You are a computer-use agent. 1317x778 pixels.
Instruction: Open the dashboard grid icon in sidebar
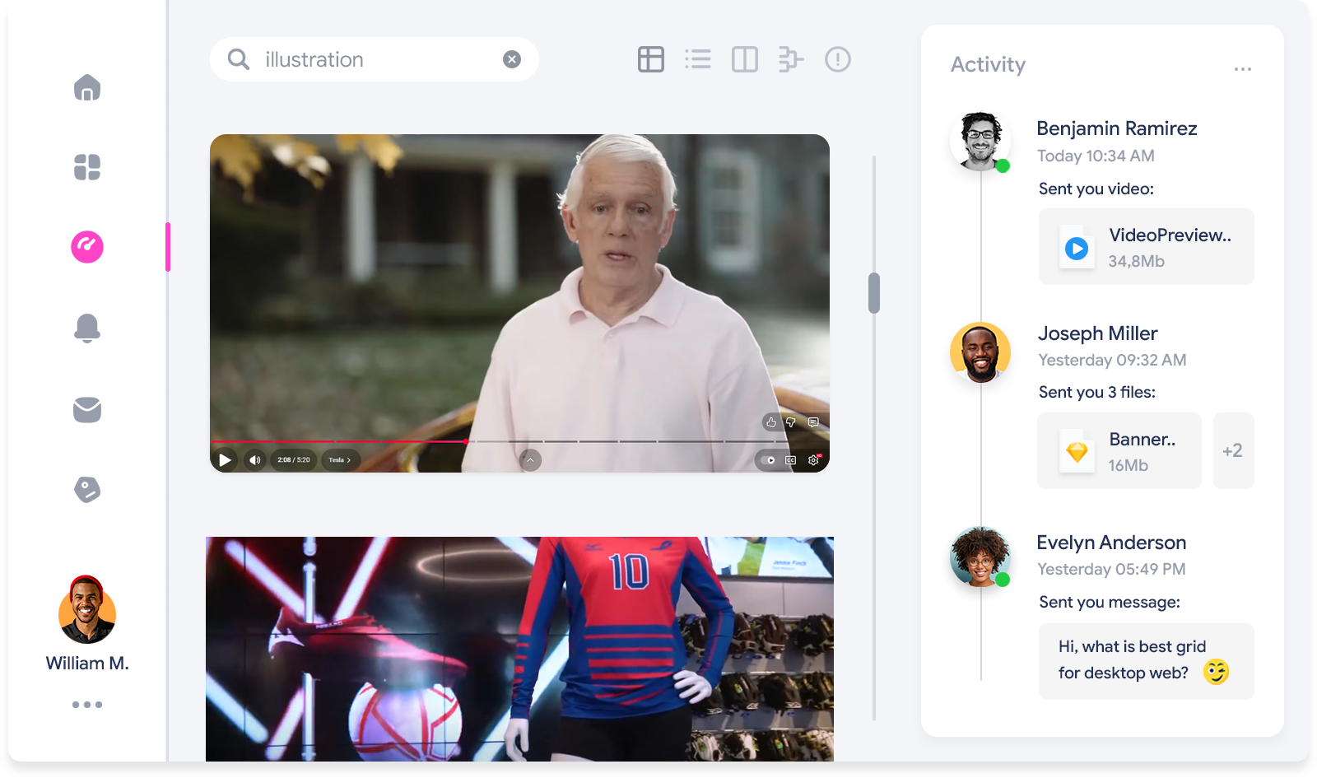coord(87,167)
